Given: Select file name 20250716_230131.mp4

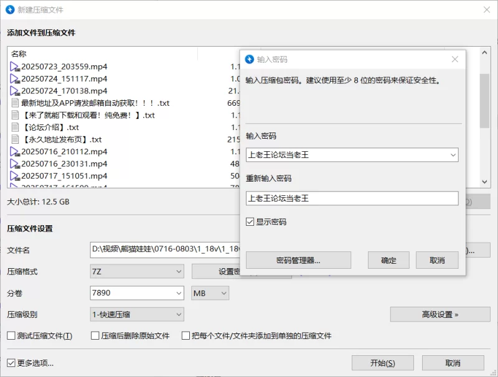Looking at the screenshot, I should coord(64,164).
